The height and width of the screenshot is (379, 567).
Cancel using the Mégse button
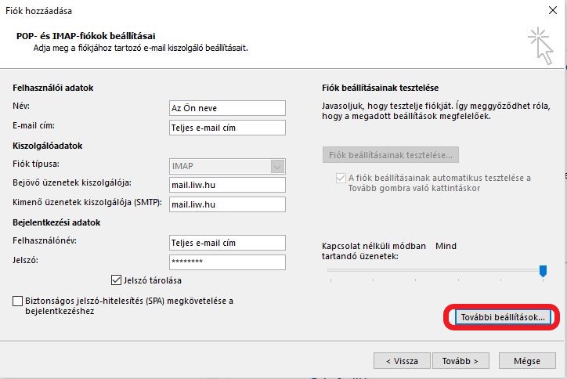[x=527, y=360]
